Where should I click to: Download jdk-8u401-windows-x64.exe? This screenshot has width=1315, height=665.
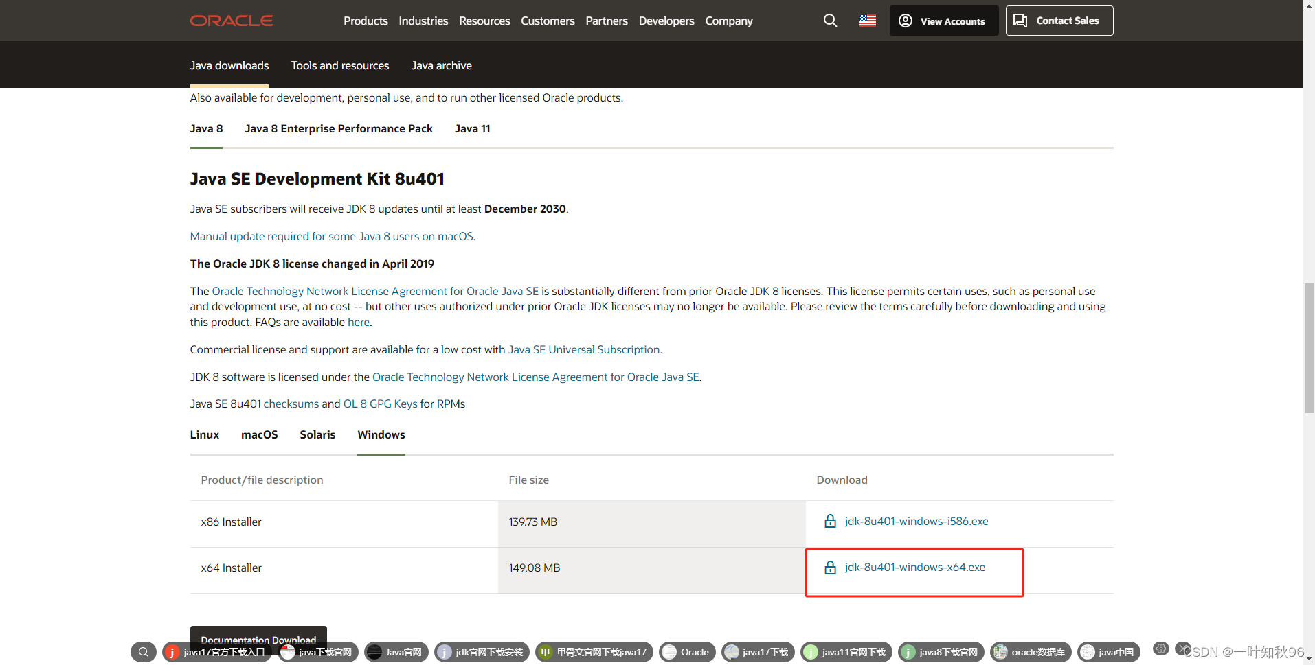click(915, 567)
